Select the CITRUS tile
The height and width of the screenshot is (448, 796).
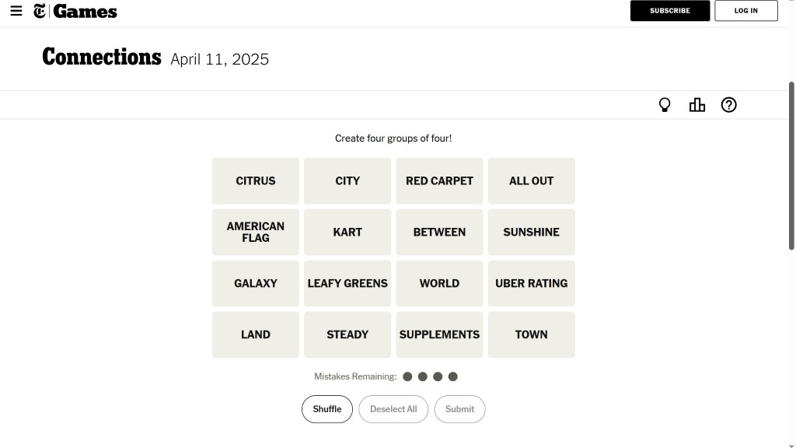[x=255, y=180]
